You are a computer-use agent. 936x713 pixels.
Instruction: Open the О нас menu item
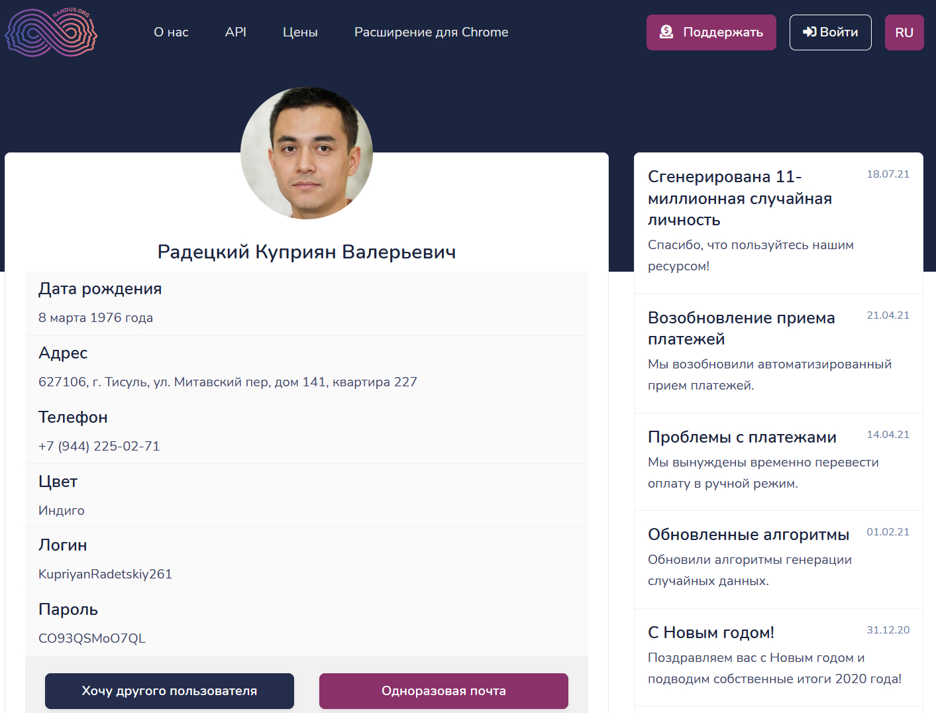[x=171, y=32]
